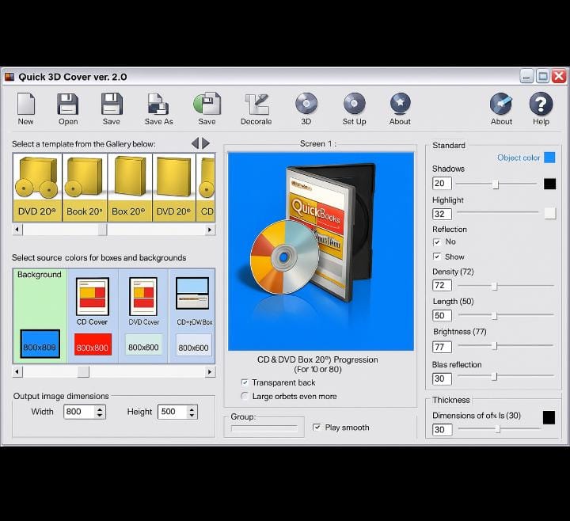Click the Brightness slider track
Image resolution: width=570 pixels, height=521 pixels.
tap(505, 346)
